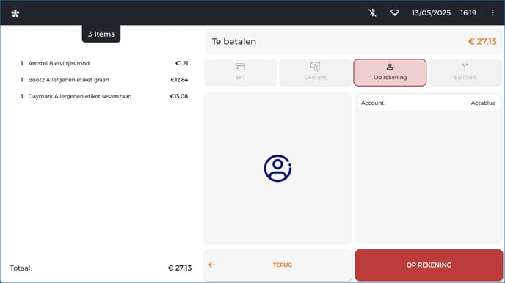The height and width of the screenshot is (283, 505).
Task: Open the Account Actablue field
Action: [x=428, y=103]
